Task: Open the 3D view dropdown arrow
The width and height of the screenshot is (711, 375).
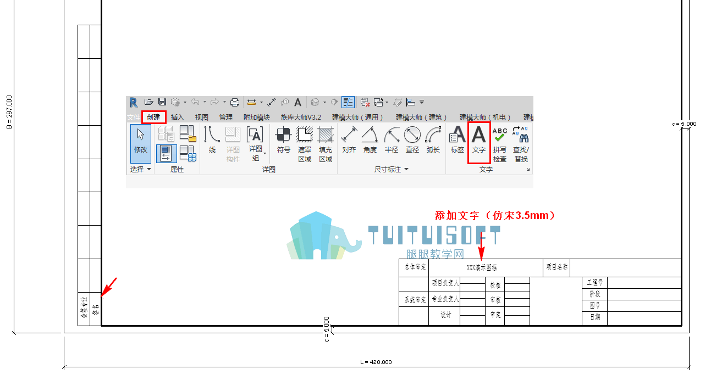Action: pos(324,102)
